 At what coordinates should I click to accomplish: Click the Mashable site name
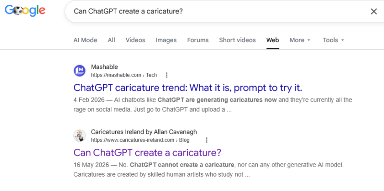tap(104, 67)
